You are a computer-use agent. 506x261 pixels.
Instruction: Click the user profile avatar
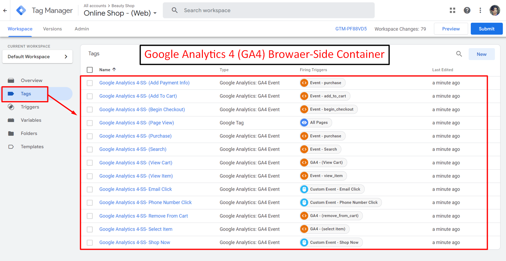[x=494, y=10]
